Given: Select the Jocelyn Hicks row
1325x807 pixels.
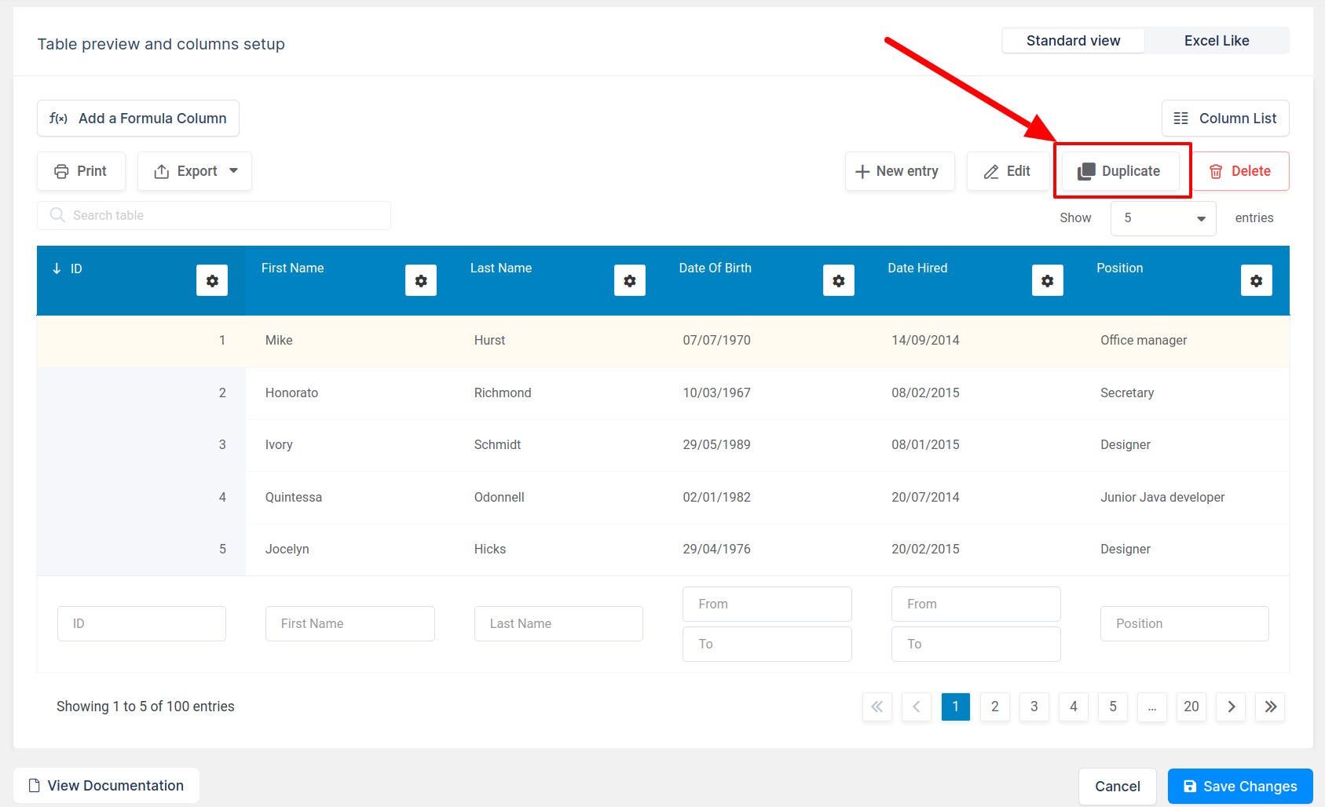Looking at the screenshot, I should click(663, 550).
